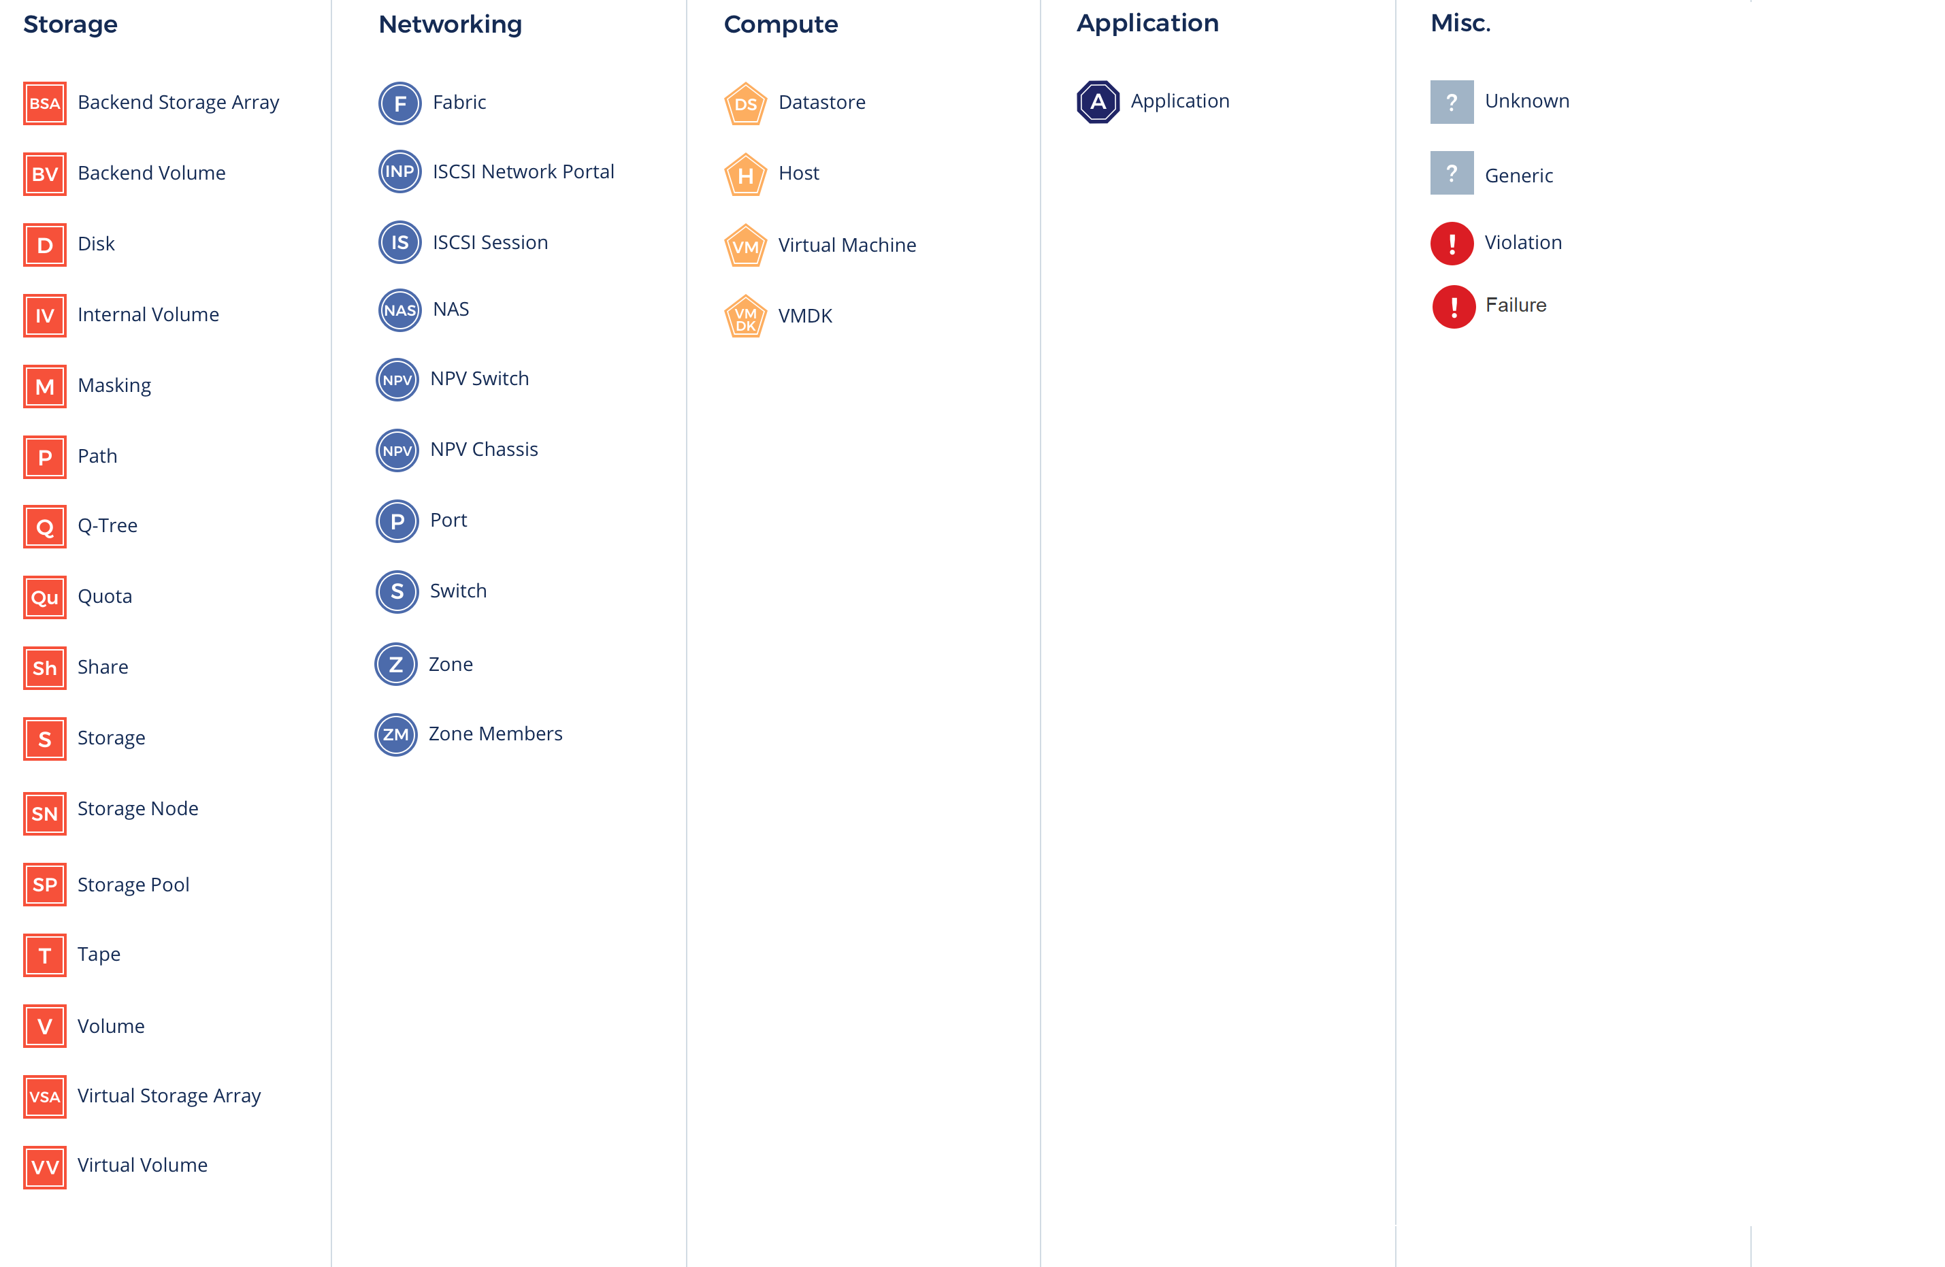The height and width of the screenshot is (1267, 1945).
Task: Click the NPV Switch network icon
Action: 397,380
